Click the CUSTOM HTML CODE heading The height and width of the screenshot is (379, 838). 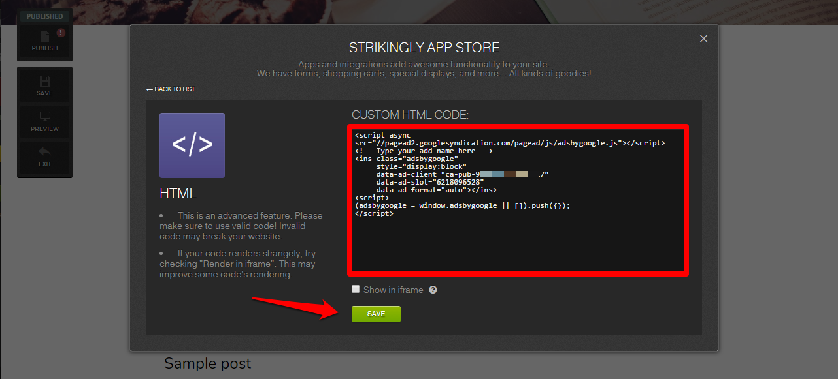pyautogui.click(x=411, y=115)
